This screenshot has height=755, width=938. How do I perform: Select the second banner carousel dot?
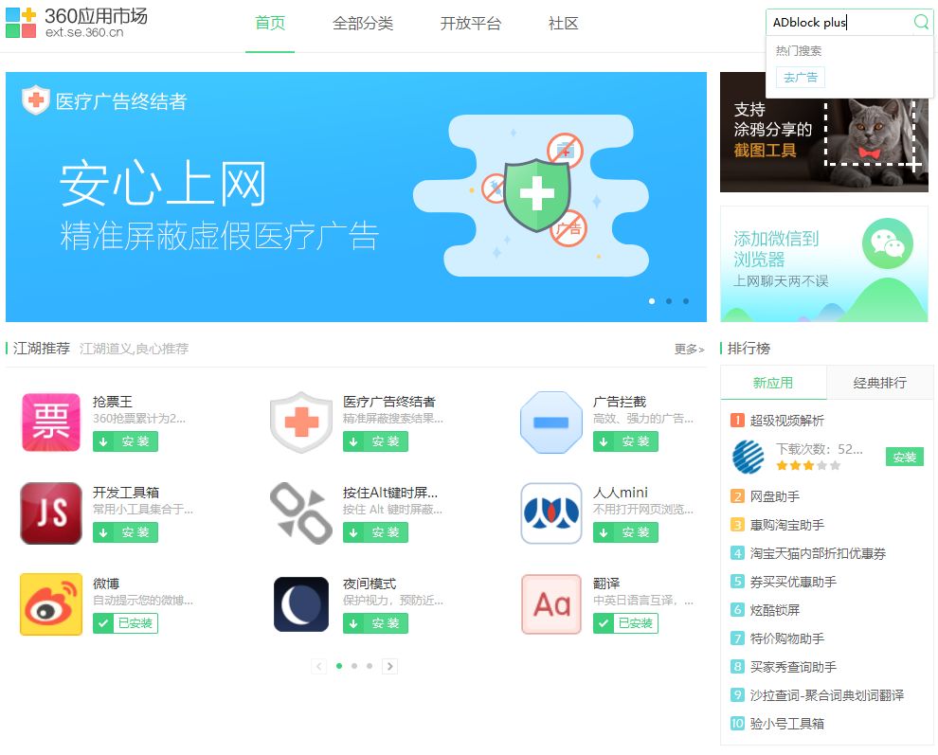point(669,301)
